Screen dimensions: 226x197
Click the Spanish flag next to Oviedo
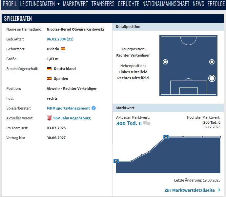(63, 49)
